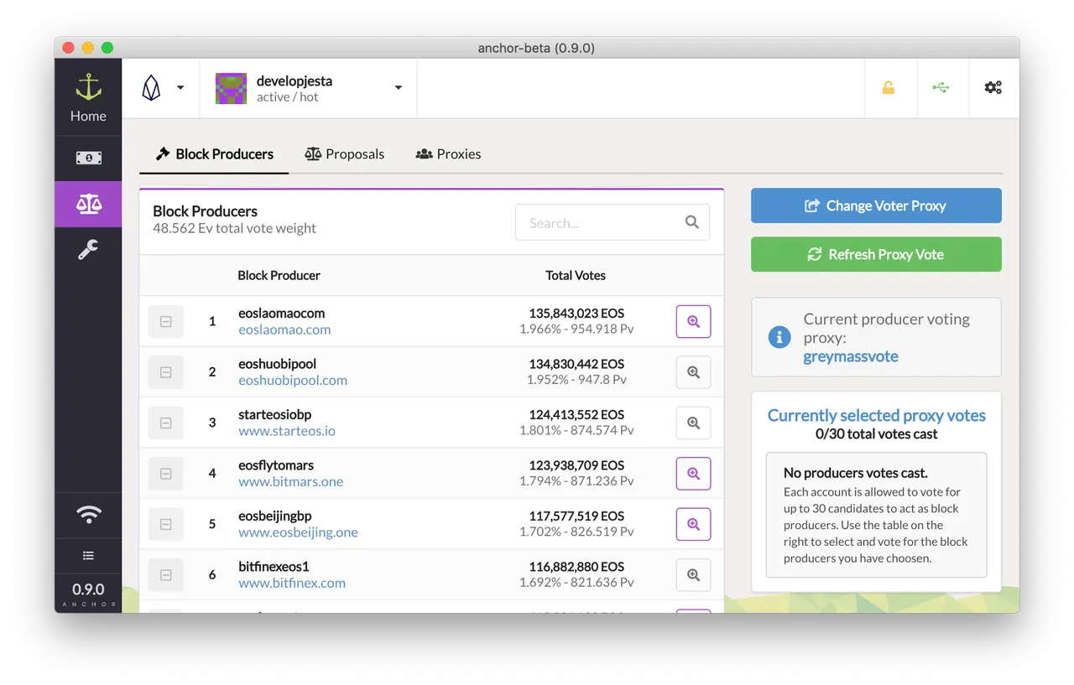
Task: Click the 135,843,023 EOS vote value
Action: pos(576,314)
